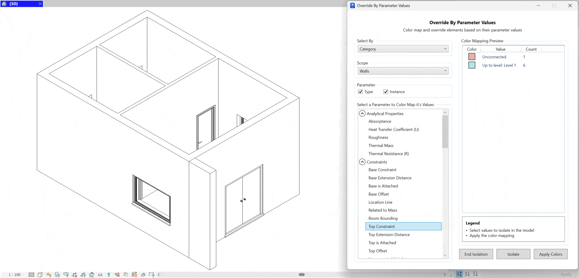Screen dimensions: 579x278
Task: Click the Unconnected pink color swatch
Action: [x=472, y=57]
